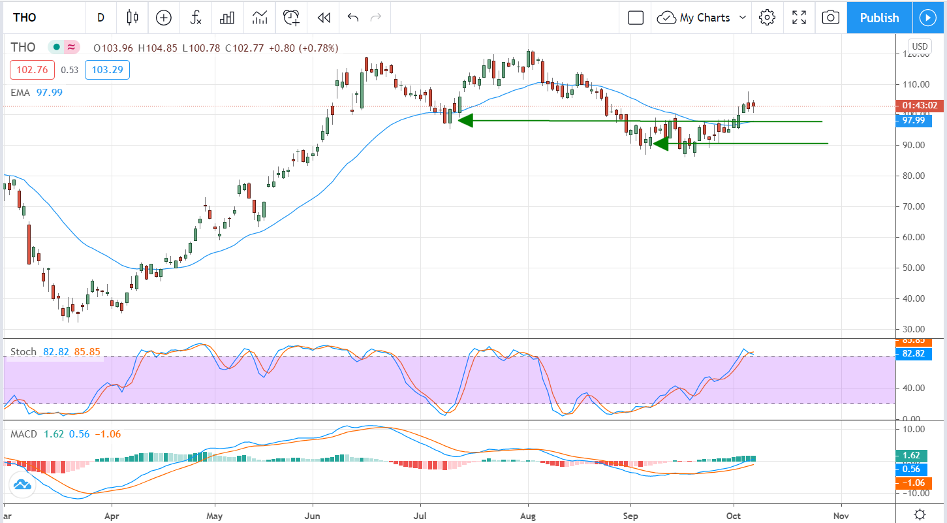The height and width of the screenshot is (523, 947).
Task: Redo the last chart action
Action: [x=376, y=18]
